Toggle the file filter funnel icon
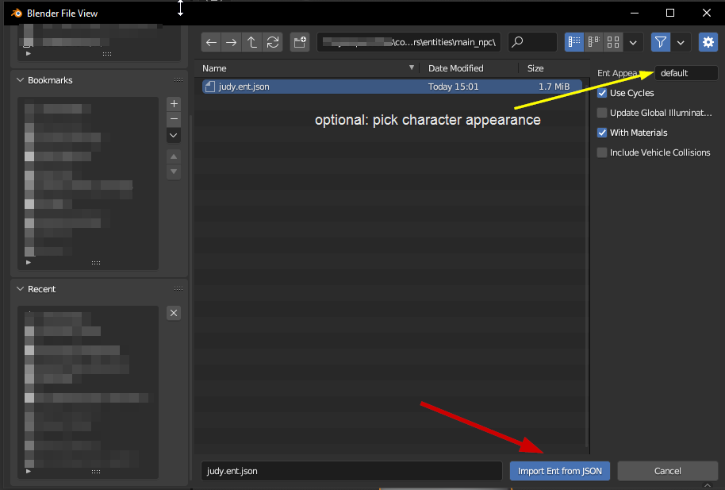Viewport: 725px width, 490px height. point(661,43)
